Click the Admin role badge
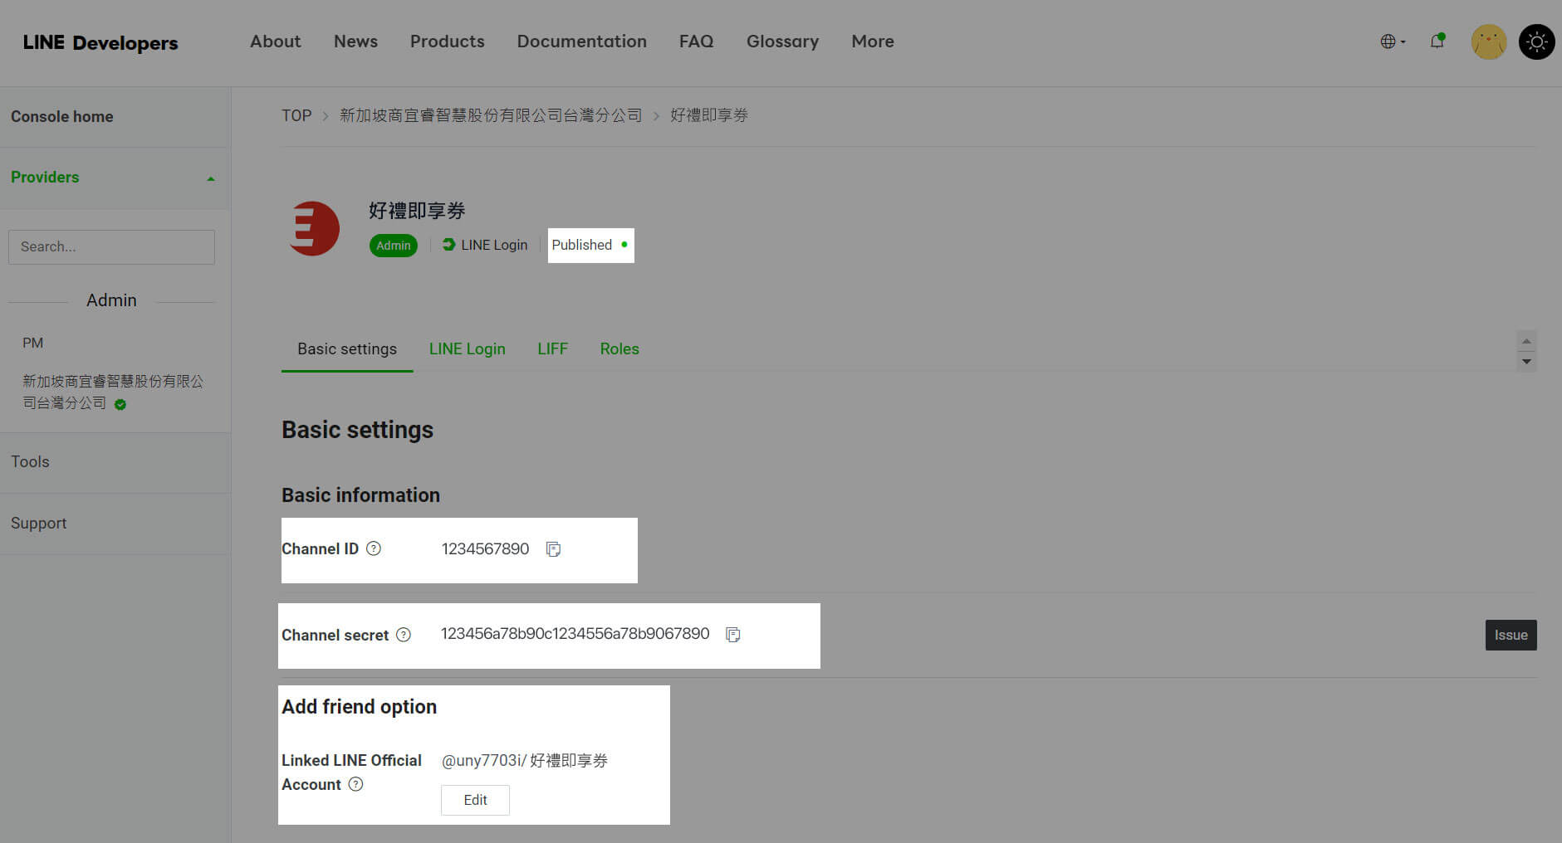Viewport: 1562px width, 843px height. pyautogui.click(x=394, y=246)
